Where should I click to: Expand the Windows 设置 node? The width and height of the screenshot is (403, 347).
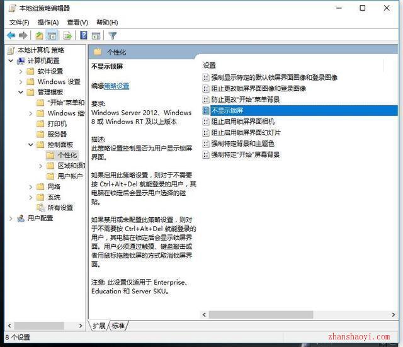[x=21, y=82]
